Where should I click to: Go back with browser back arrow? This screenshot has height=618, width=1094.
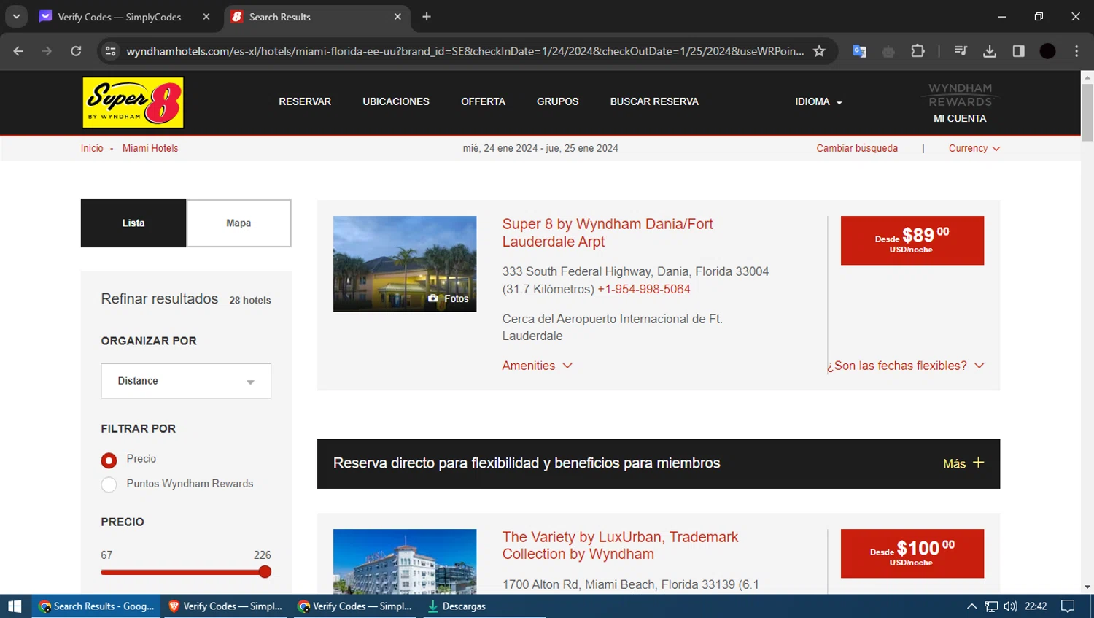click(18, 51)
